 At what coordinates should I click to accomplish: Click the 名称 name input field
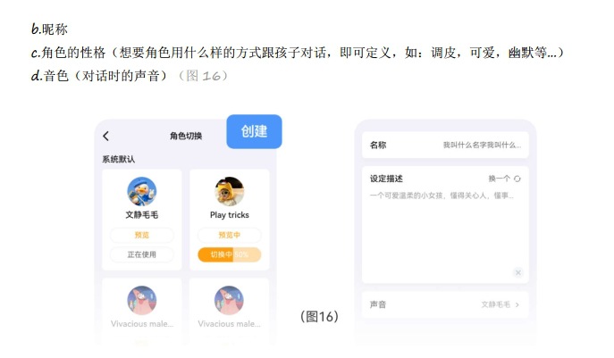coord(445,146)
